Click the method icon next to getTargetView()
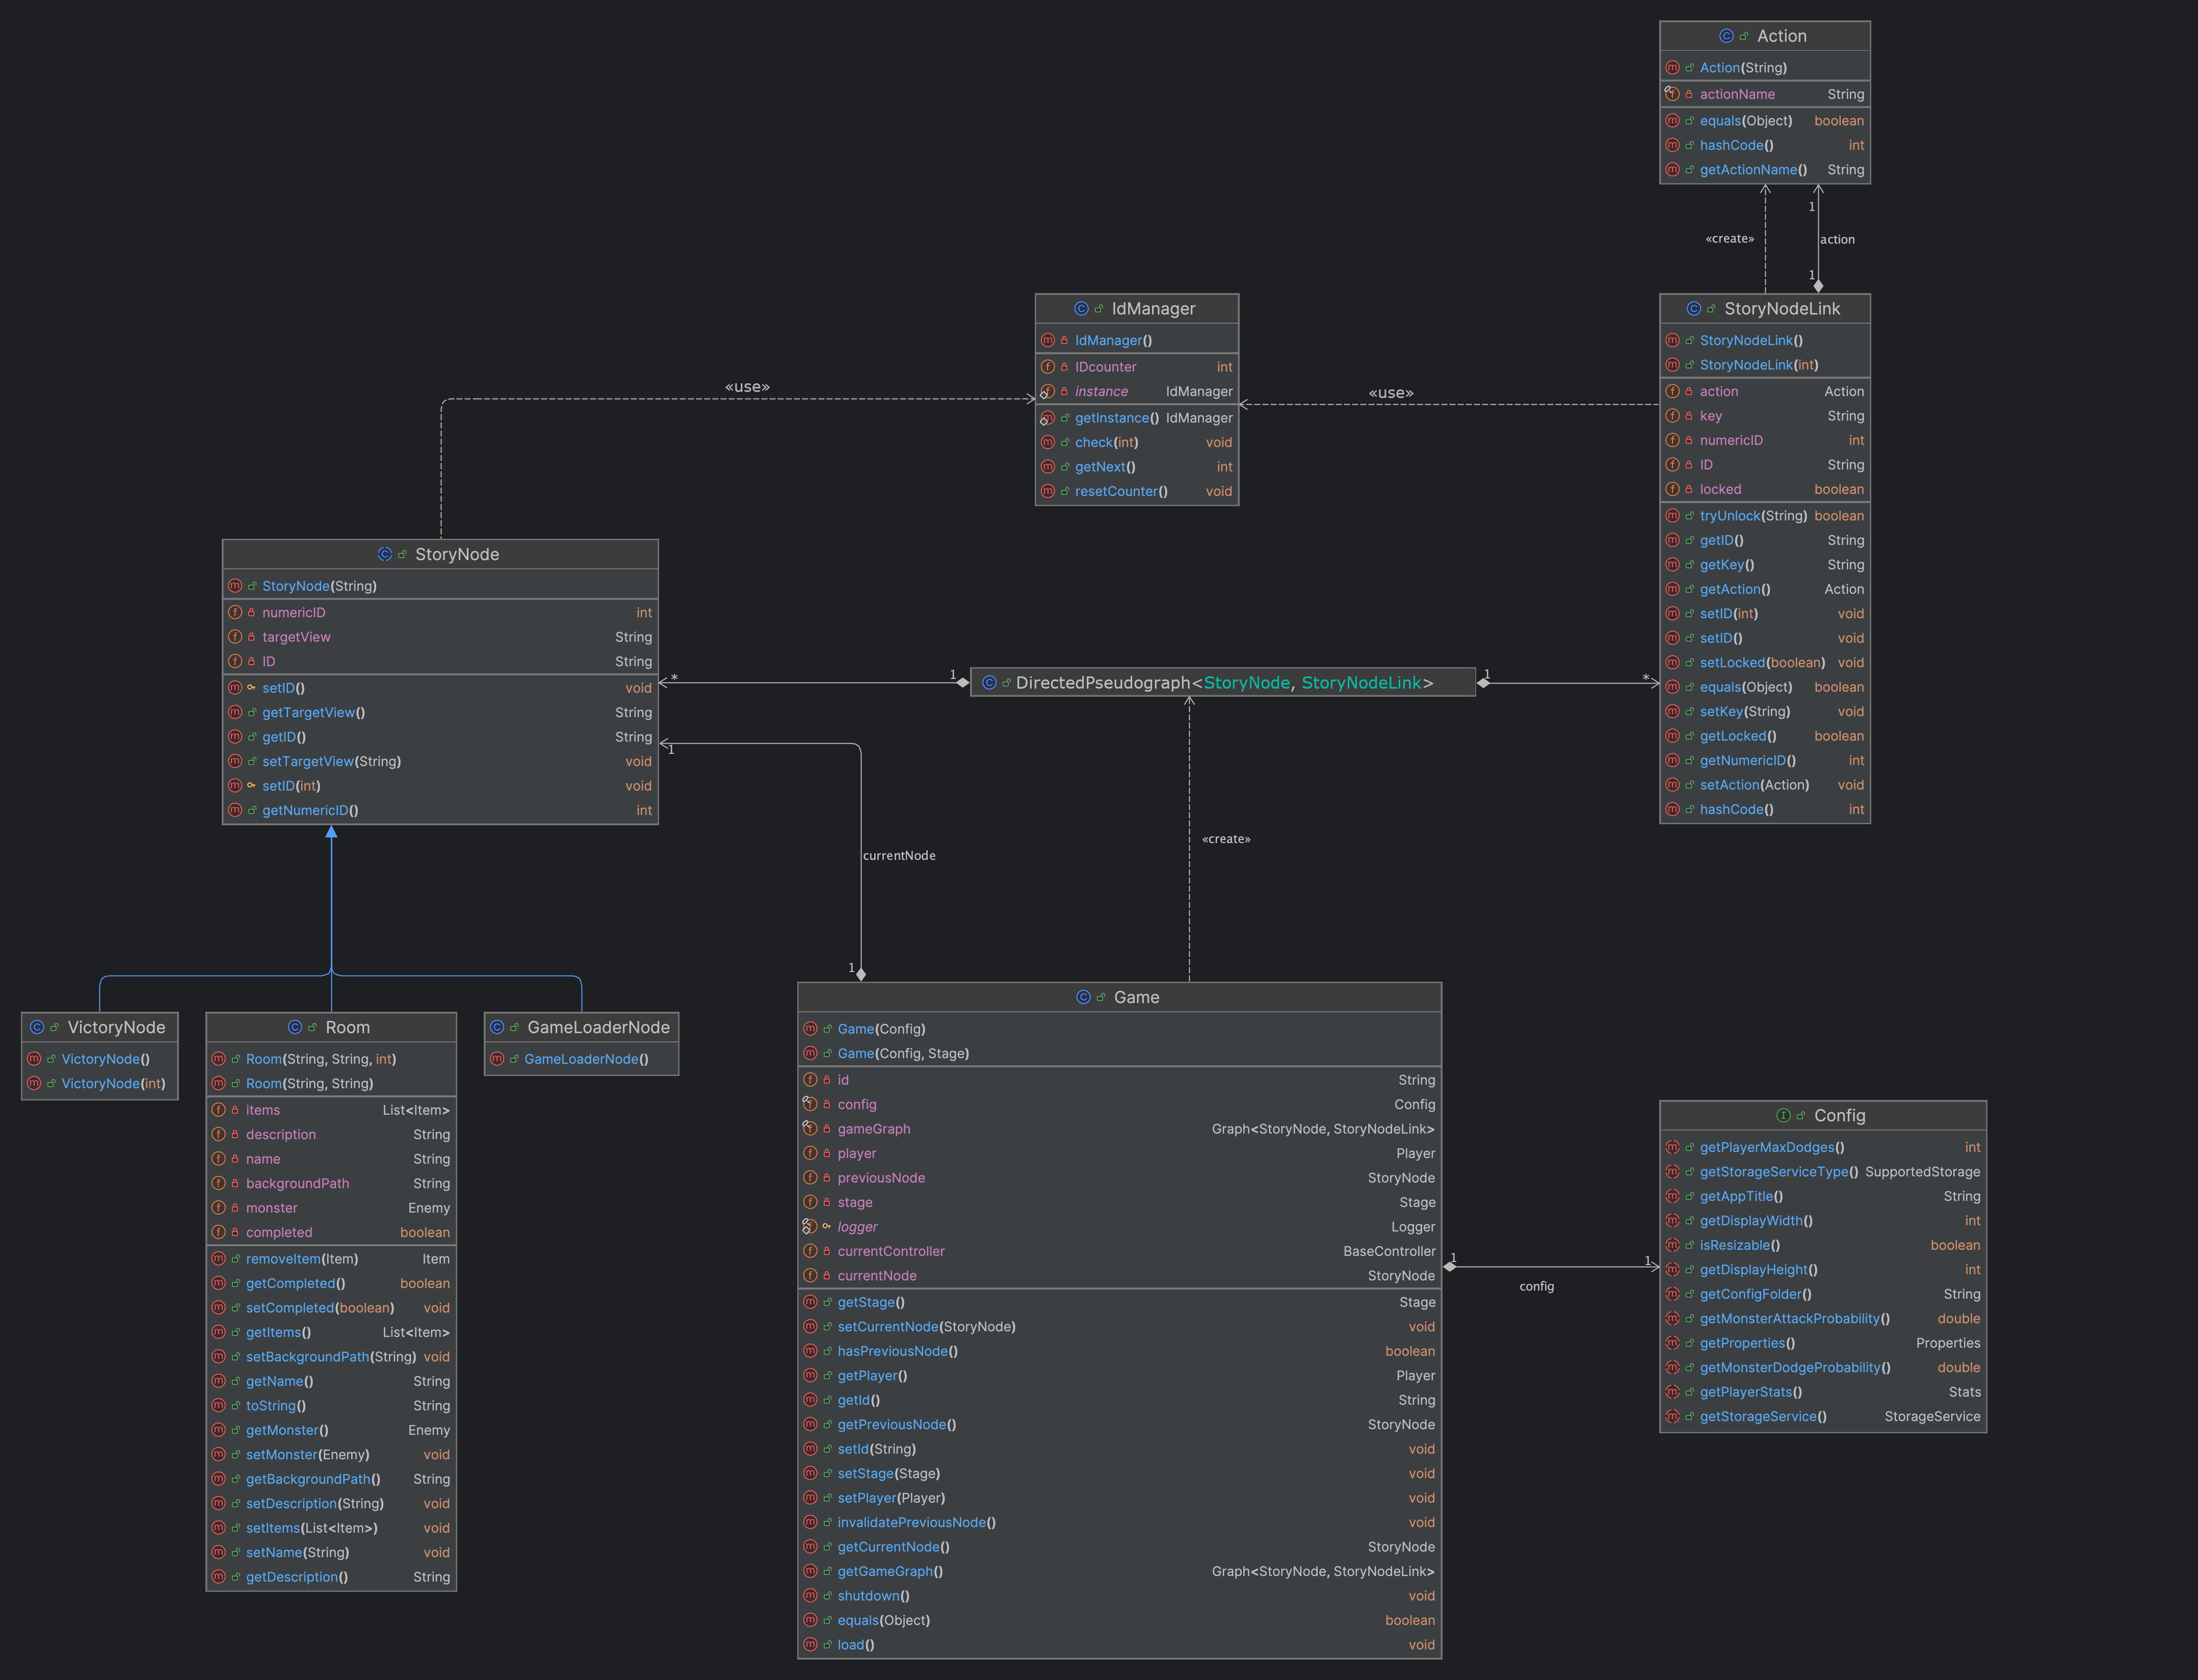This screenshot has height=1680, width=2198. click(x=234, y=712)
